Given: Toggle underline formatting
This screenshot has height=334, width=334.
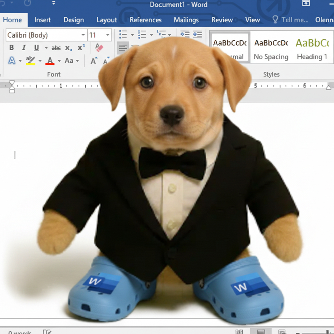Looking at the screenshot, I should [x=36, y=48].
